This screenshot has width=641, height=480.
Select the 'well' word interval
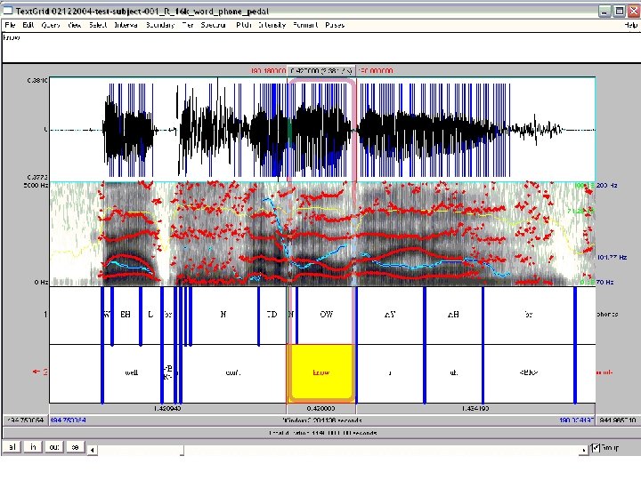(132, 373)
